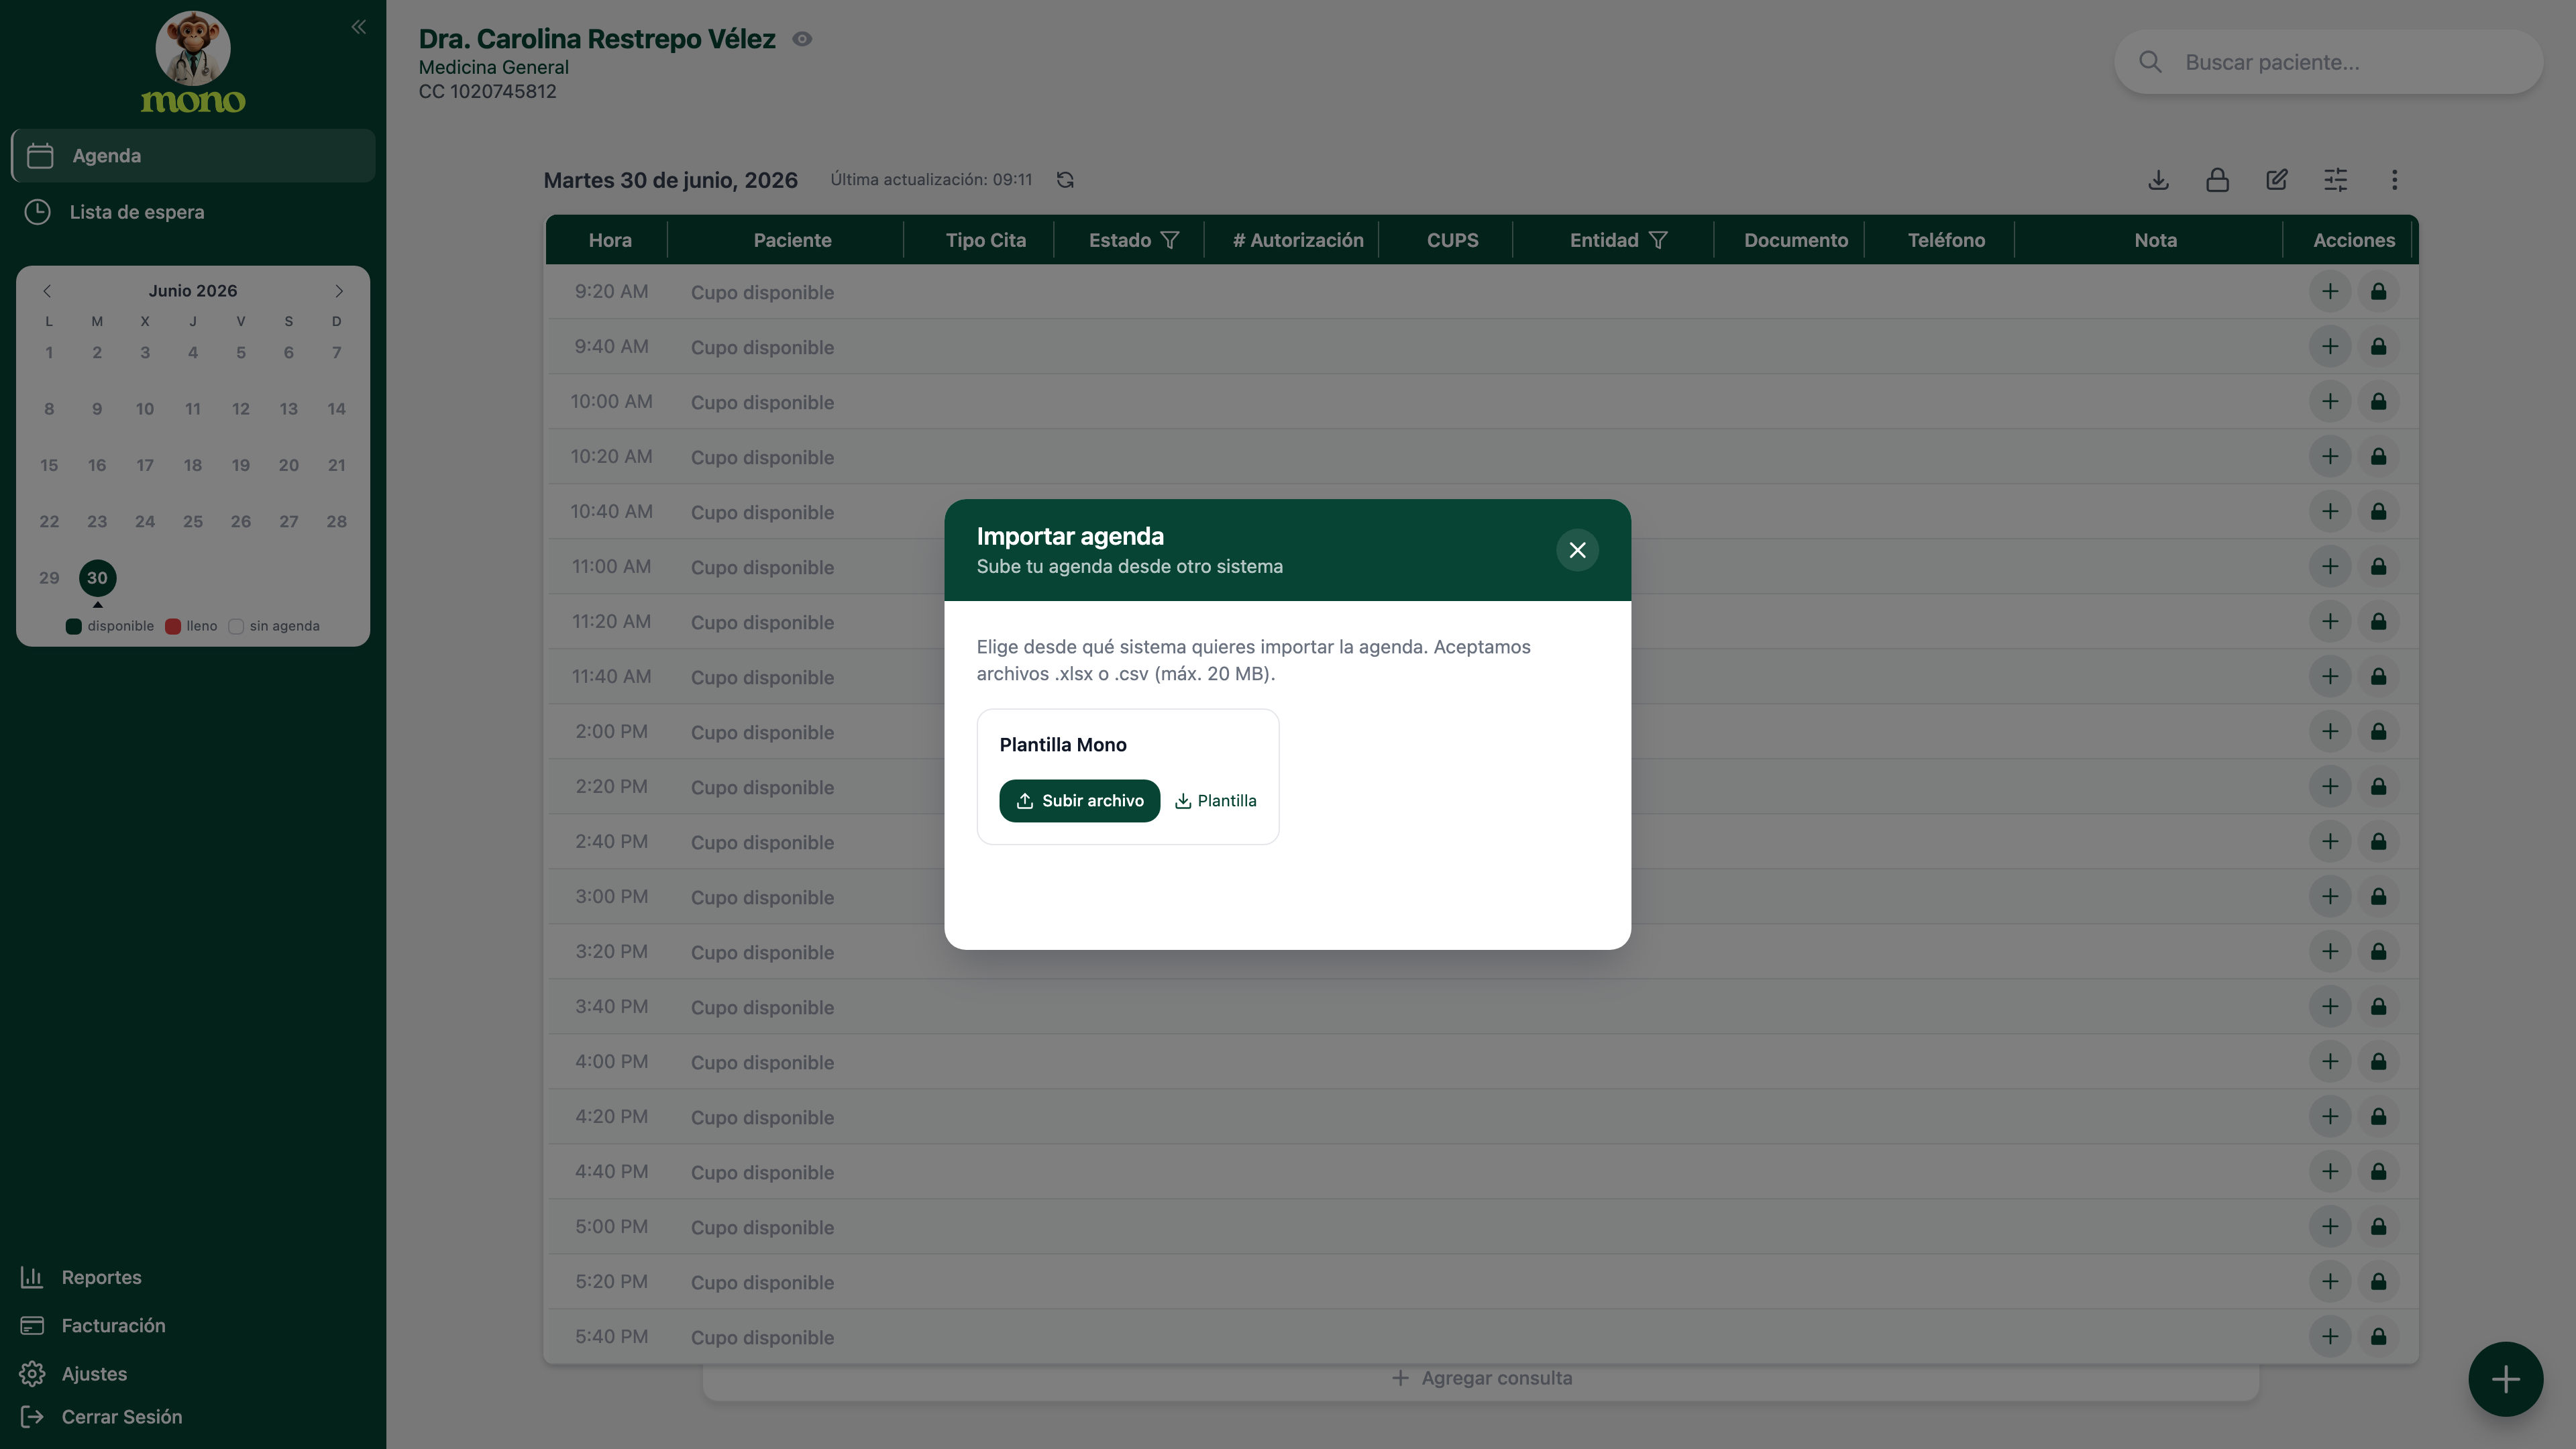Add appointment at 10:00 AM plus icon
Viewport: 2576px width, 1449px height.
tap(2330, 402)
